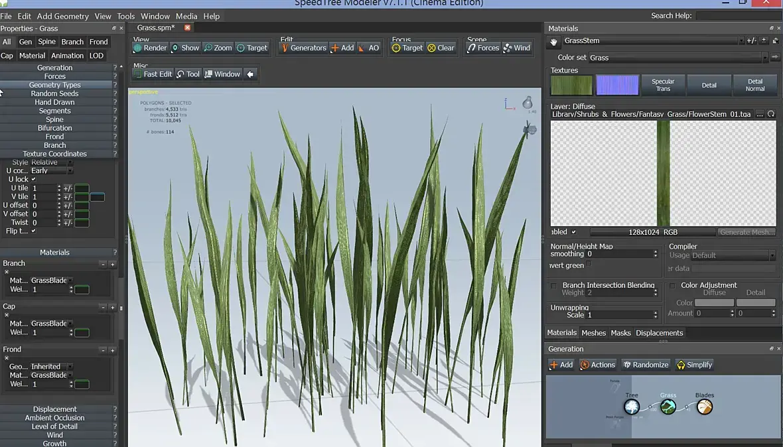Click the Randomize generation button

click(x=644, y=365)
